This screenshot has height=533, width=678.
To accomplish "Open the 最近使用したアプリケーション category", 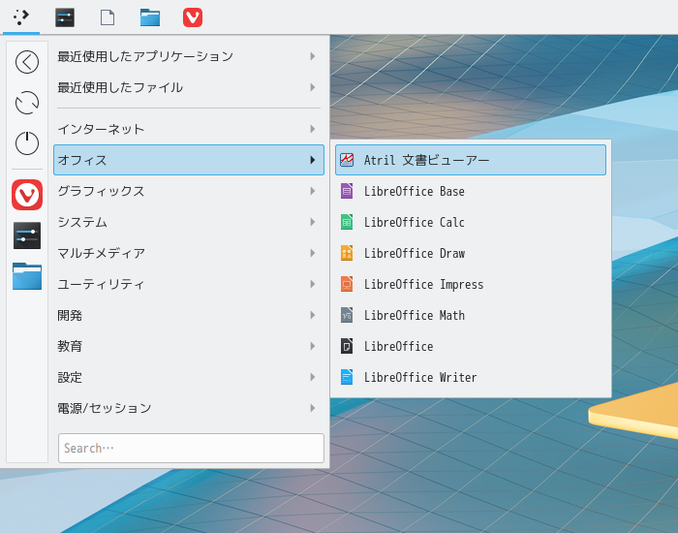I will [189, 56].
